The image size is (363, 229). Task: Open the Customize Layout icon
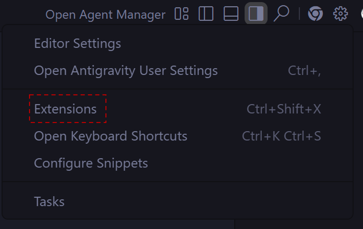coord(182,14)
